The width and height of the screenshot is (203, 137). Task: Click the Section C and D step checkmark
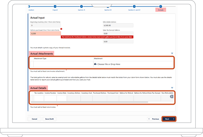pos(134,6)
